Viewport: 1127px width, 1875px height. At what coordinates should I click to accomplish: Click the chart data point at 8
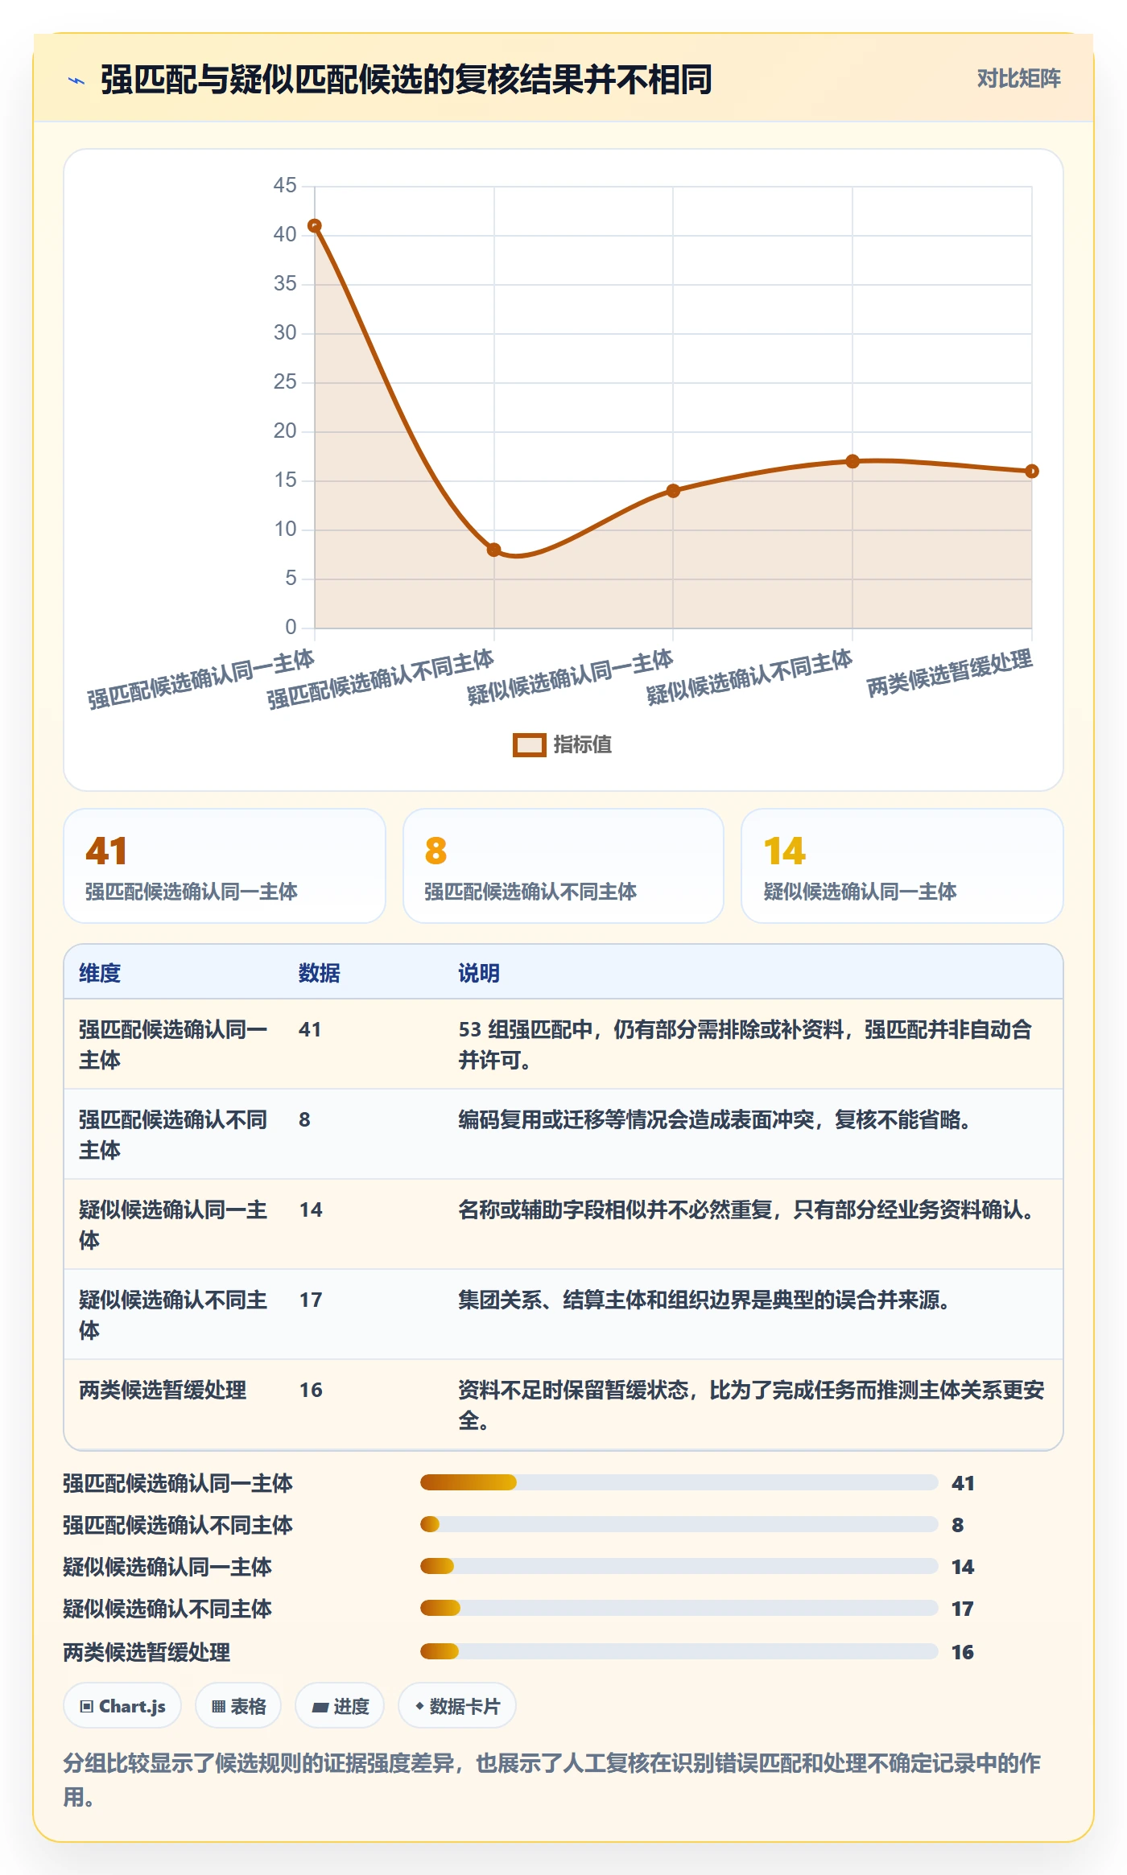pyautogui.click(x=494, y=550)
